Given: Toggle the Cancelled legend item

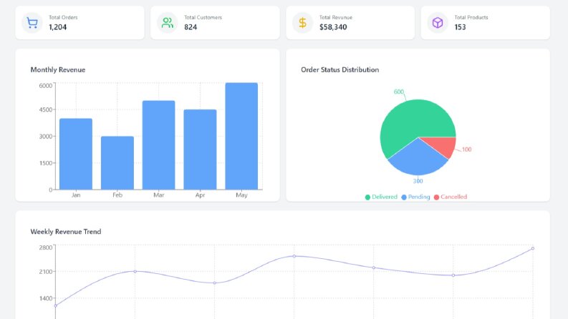Looking at the screenshot, I should coord(451,197).
